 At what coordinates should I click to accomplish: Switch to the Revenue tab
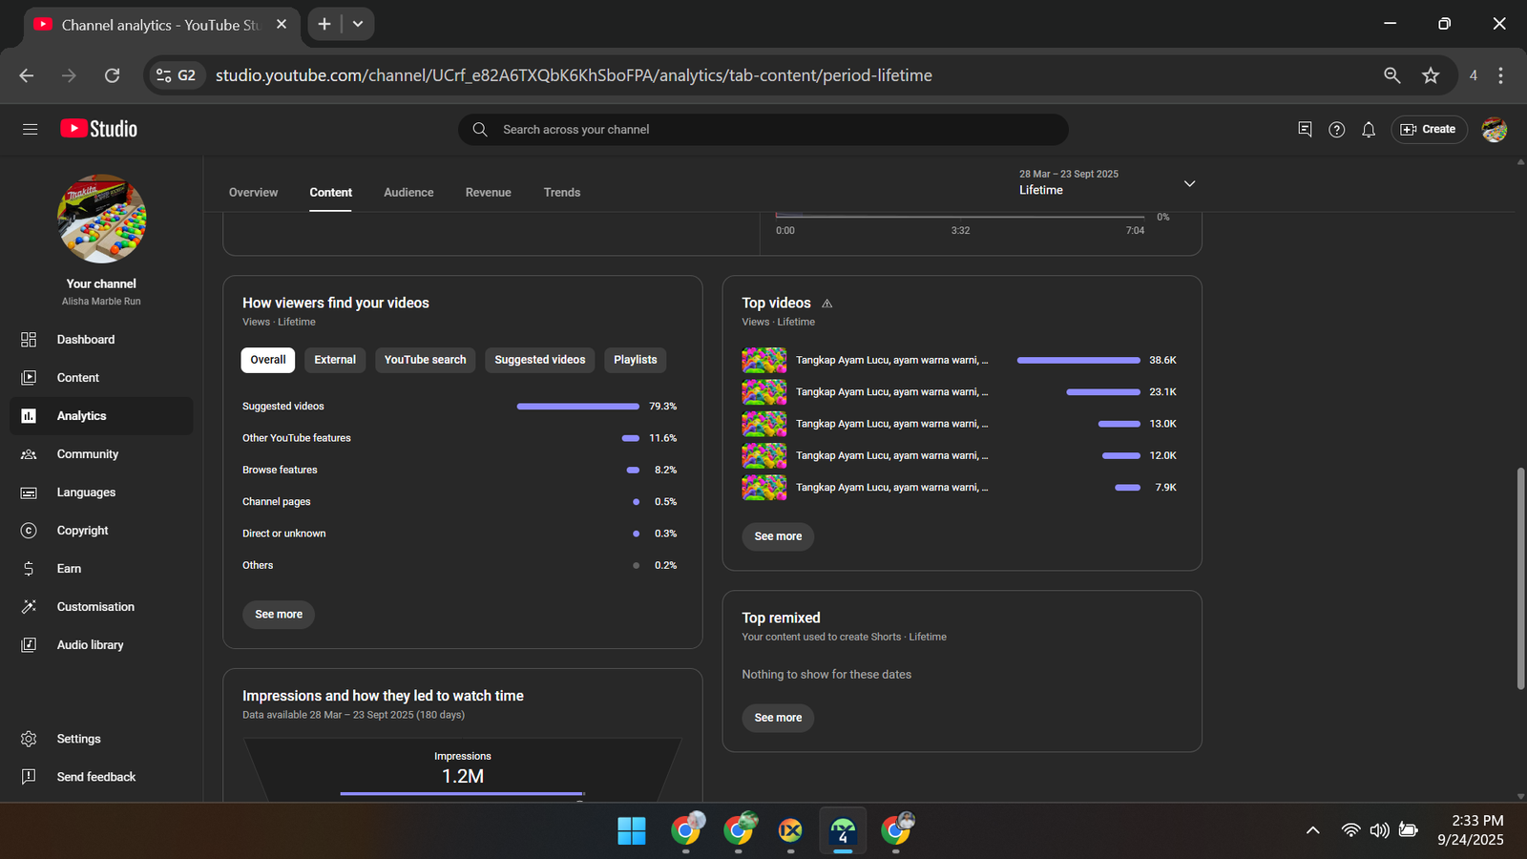point(488,193)
